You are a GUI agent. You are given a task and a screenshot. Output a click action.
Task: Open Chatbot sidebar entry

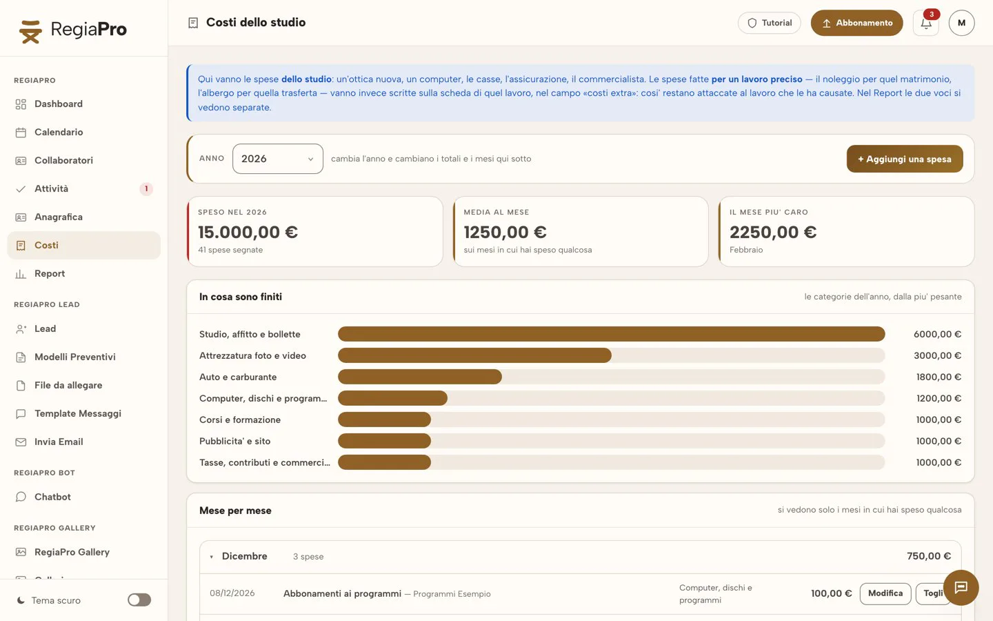(83, 497)
